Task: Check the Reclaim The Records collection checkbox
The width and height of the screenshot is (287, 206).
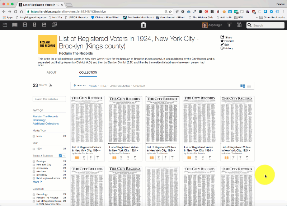Action: [x=34, y=198]
